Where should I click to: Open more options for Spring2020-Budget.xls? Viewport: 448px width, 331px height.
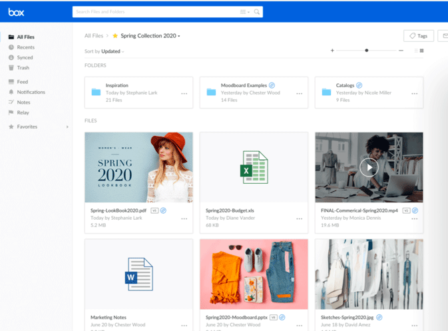[x=300, y=219]
